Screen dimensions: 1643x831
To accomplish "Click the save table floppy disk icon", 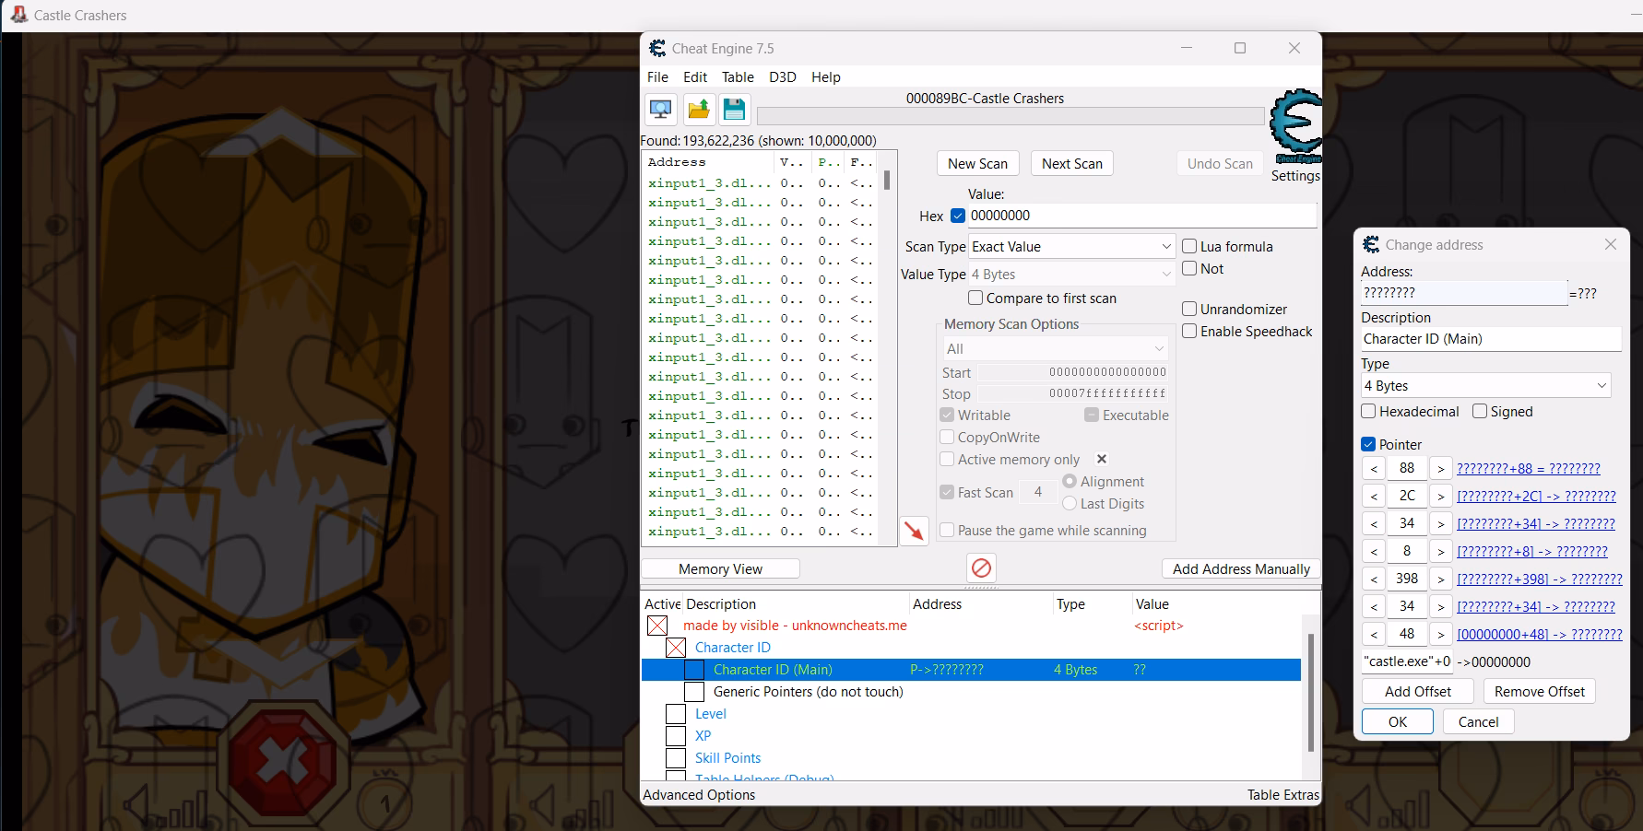I will (x=734, y=110).
